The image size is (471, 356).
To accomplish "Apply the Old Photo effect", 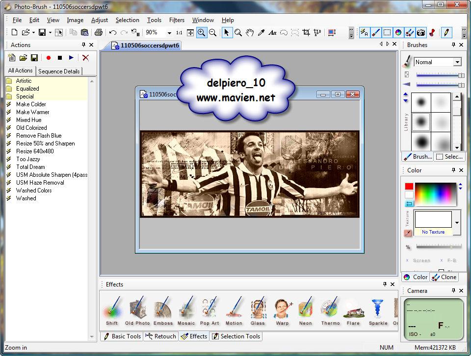I will coord(137,310).
